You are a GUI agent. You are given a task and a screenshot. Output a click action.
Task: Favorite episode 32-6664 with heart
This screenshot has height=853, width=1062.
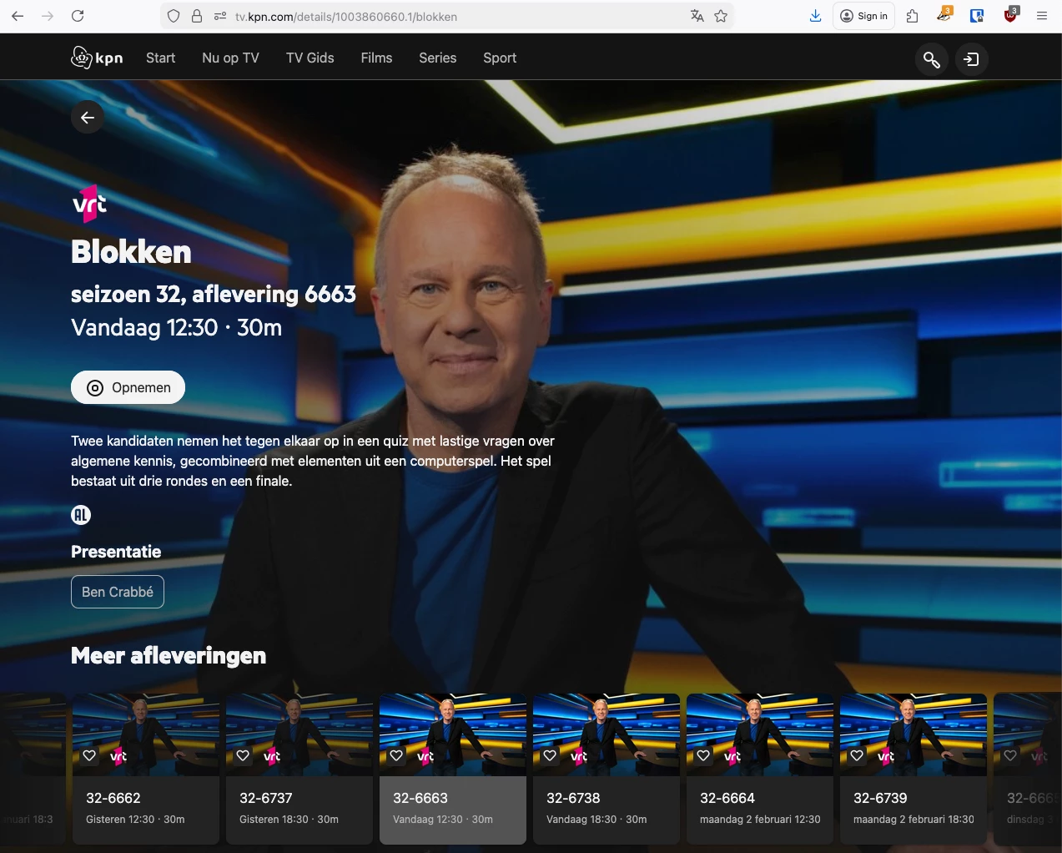(x=703, y=755)
